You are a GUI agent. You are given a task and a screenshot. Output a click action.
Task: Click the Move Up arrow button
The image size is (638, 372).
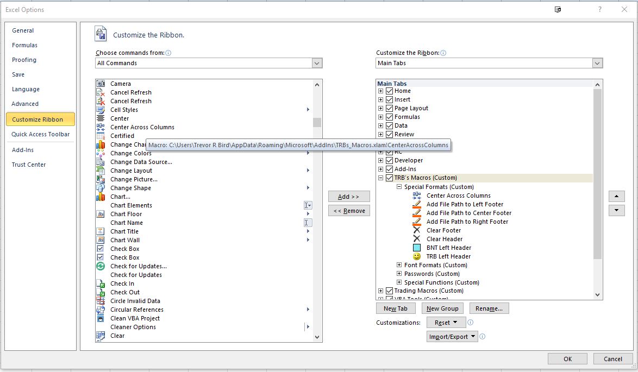tap(616, 196)
